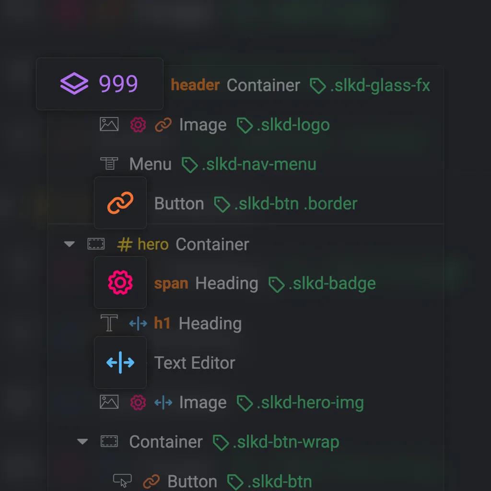491x491 pixels.
Task: Click the image widget icon on .slkd-hero-img row
Action: (109, 402)
